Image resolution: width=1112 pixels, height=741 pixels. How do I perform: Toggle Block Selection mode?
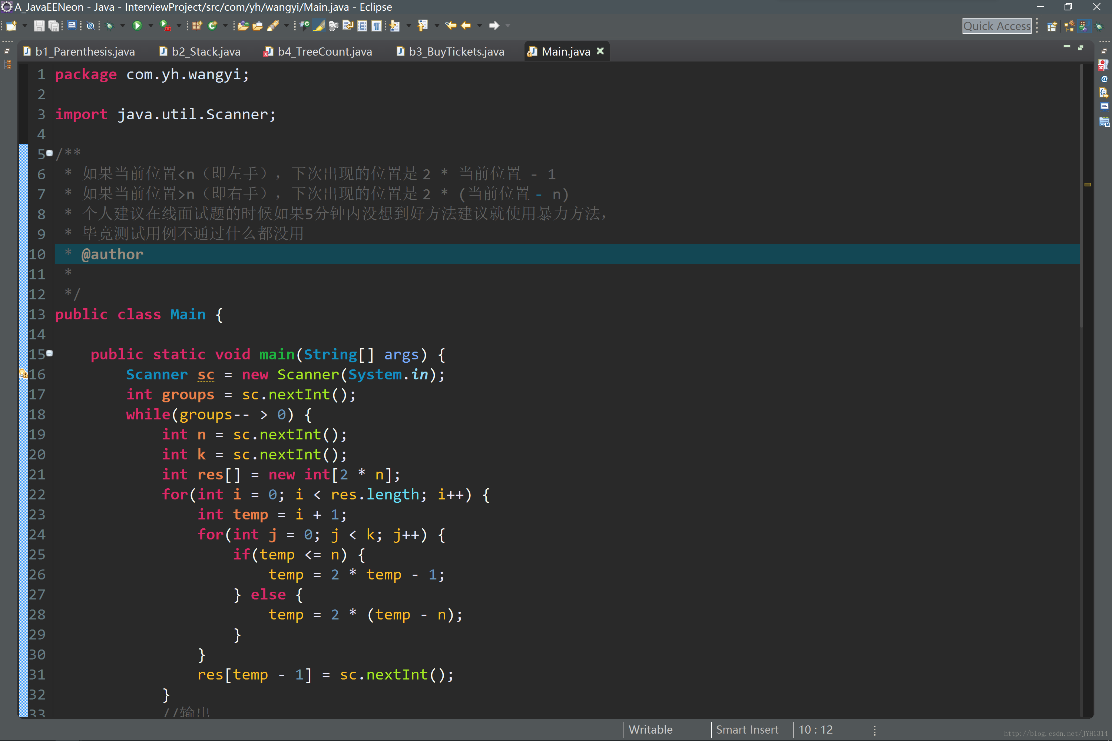(362, 26)
